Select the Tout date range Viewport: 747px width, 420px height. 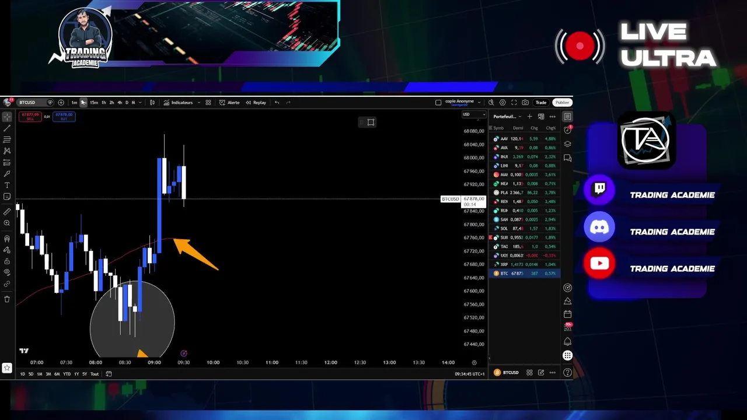tap(95, 374)
